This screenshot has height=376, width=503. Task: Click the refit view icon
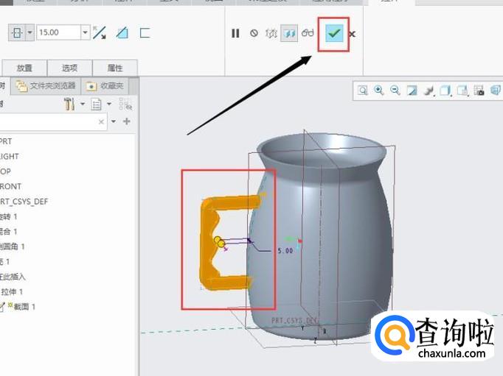click(x=363, y=91)
